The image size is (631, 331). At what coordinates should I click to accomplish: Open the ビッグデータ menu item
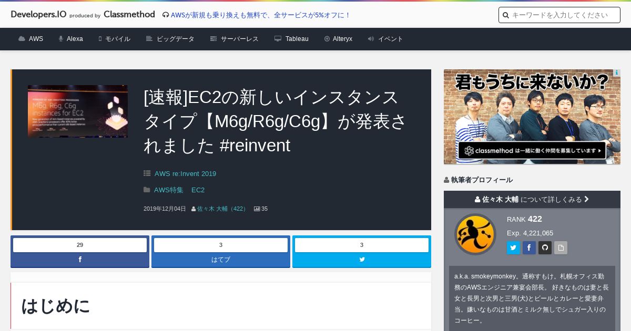click(170, 39)
